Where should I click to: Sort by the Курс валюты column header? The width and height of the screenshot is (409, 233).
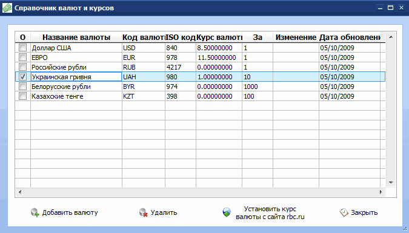click(219, 38)
